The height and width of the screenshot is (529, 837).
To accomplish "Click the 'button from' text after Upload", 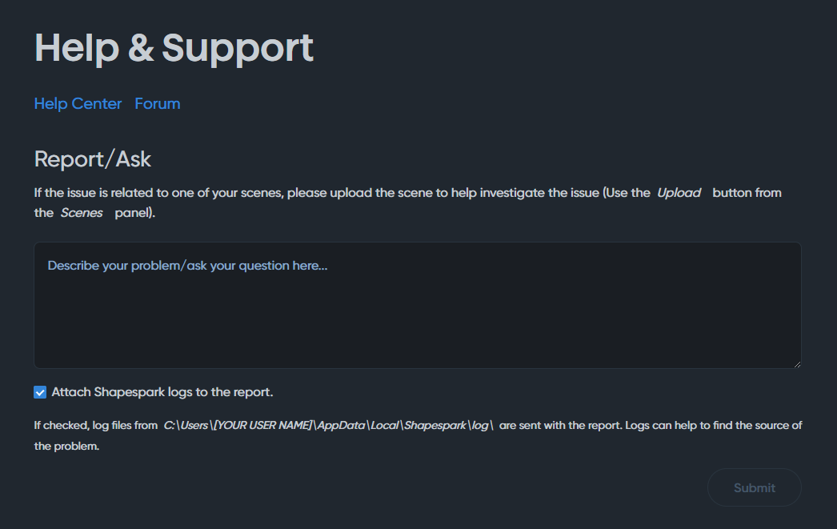I will pos(747,193).
